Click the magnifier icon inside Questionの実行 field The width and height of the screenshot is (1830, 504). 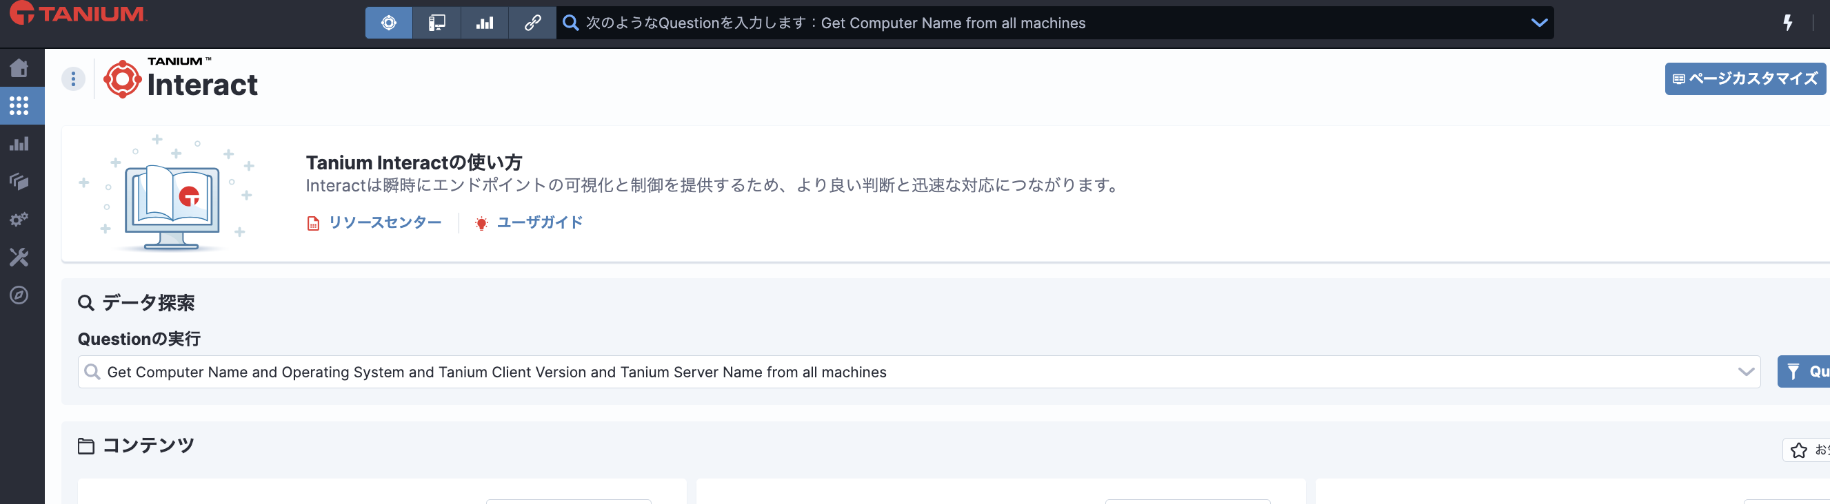coord(92,371)
